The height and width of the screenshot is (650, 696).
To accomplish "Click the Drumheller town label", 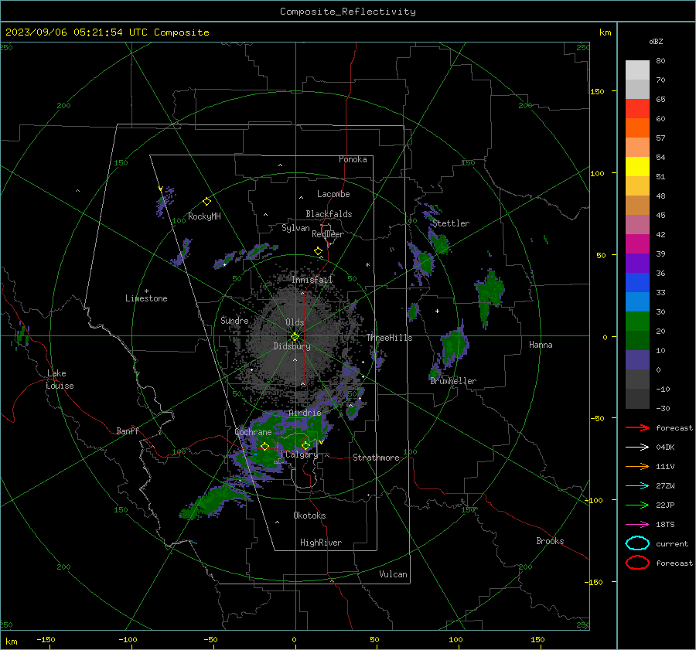I will [x=453, y=381].
